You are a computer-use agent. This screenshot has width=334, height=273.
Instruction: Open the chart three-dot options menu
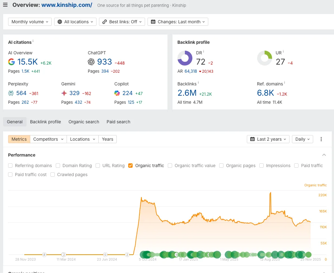321,139
